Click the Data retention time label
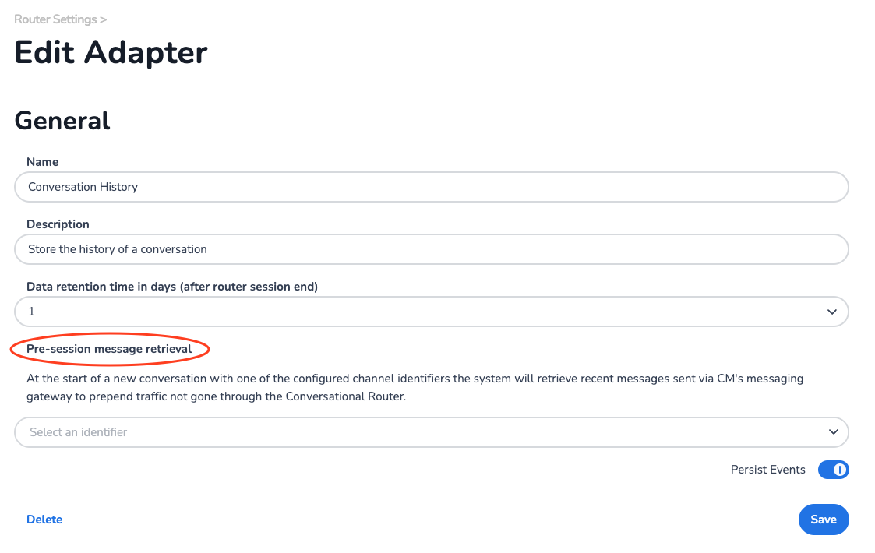Image resolution: width=875 pixels, height=553 pixels. click(172, 287)
